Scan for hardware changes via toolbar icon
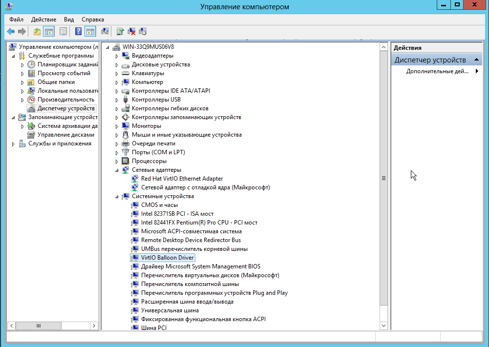The width and height of the screenshot is (489, 347). pyautogui.click(x=105, y=32)
